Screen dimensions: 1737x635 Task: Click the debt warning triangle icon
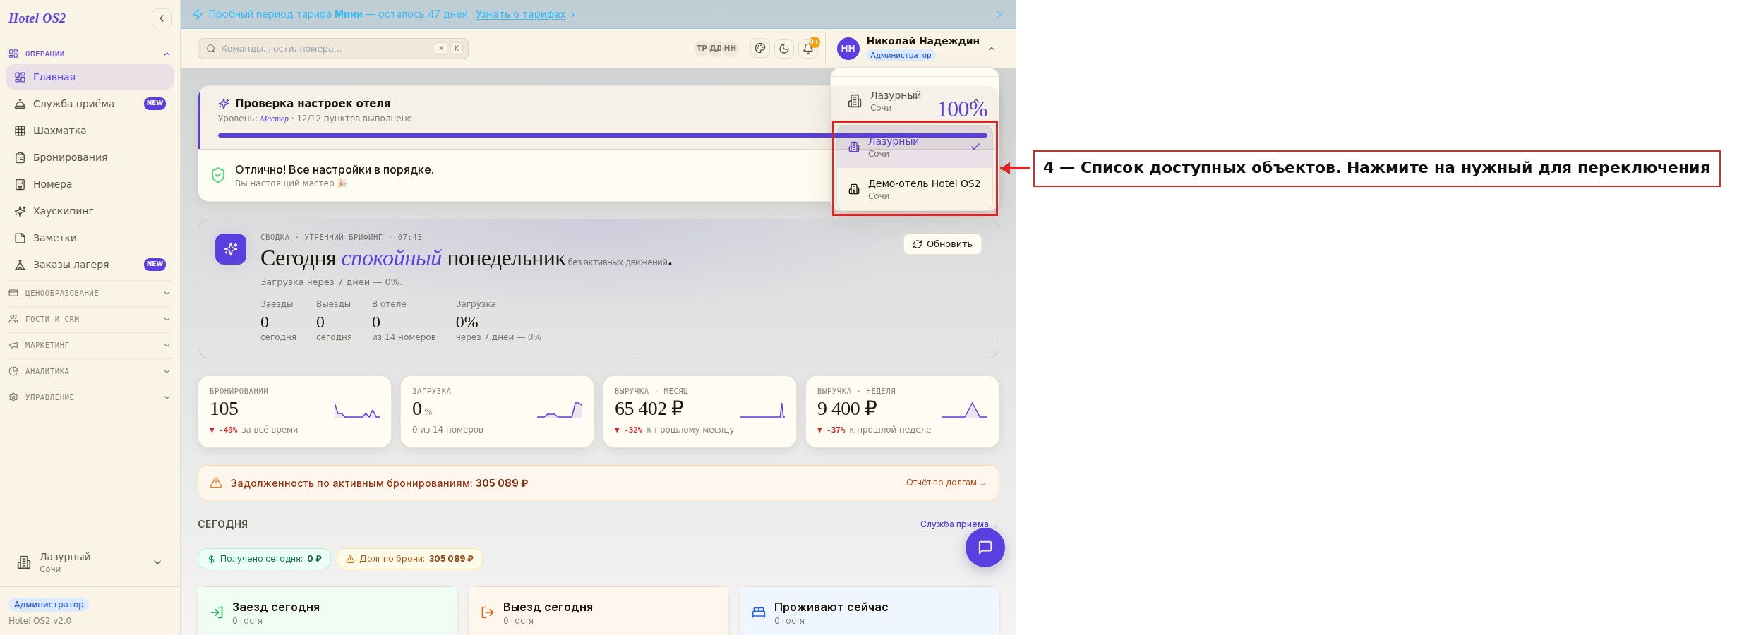click(216, 483)
